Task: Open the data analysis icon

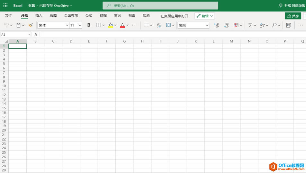Action: click(x=288, y=25)
